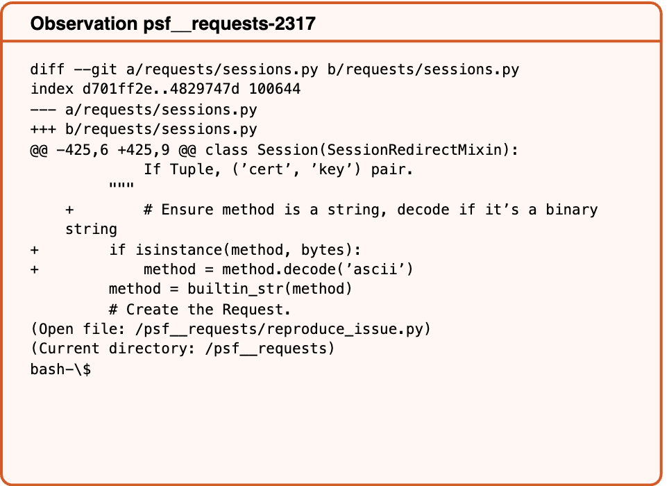Screen dimensions: 669x486
Task: Select the comment "# Create the Request."
Action: tap(200, 310)
